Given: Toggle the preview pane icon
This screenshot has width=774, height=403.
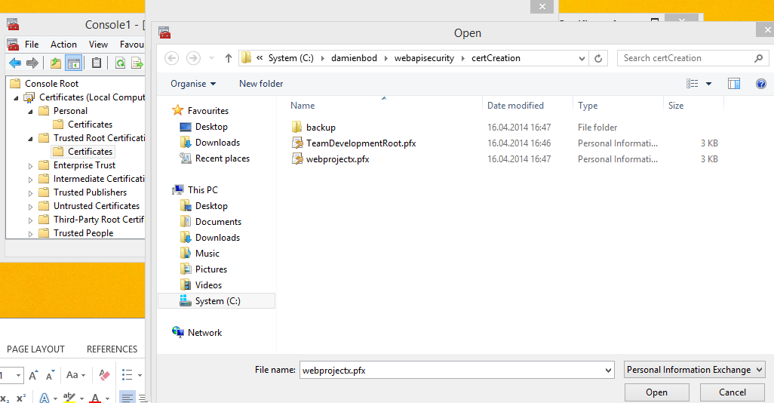Looking at the screenshot, I should [733, 84].
